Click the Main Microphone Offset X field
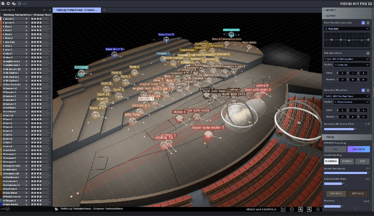The image size is (374, 216). 342,73
